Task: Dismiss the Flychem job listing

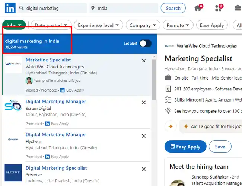Action: pyautogui.click(x=144, y=136)
